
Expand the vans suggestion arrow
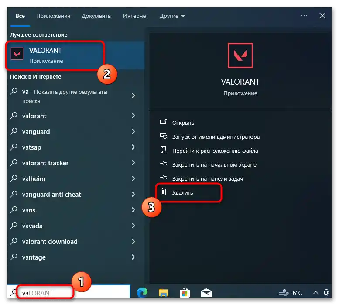pos(134,210)
